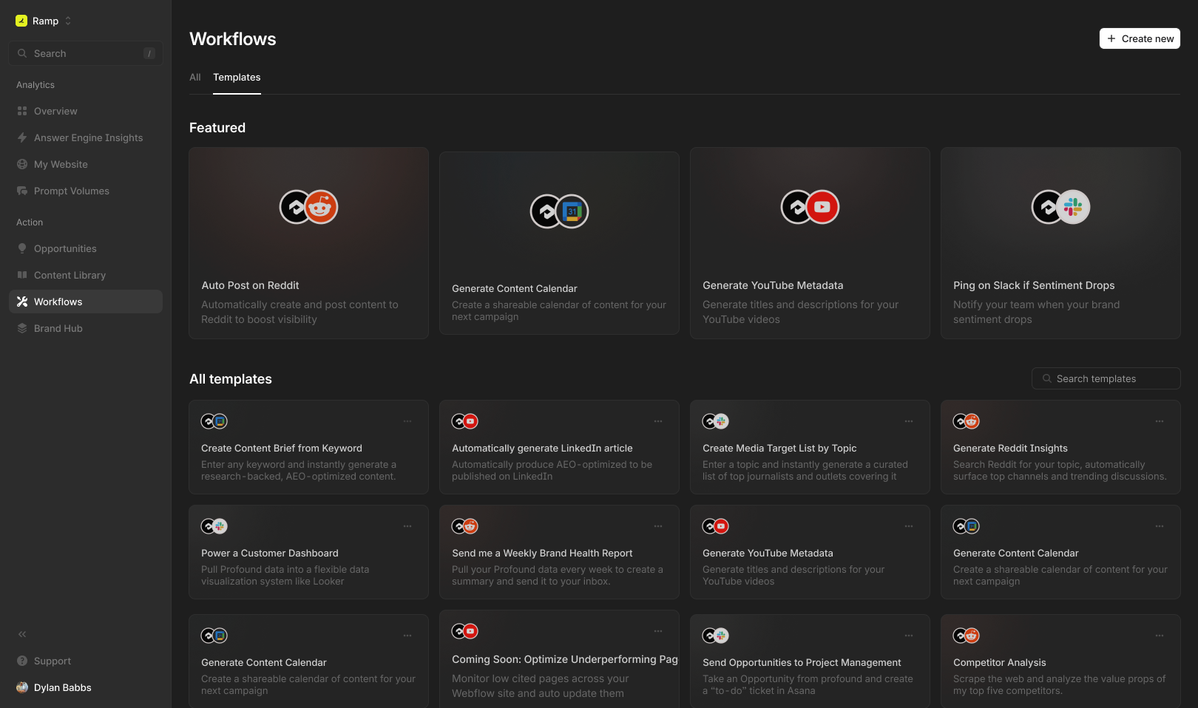Open Opportunities in the sidebar
The width and height of the screenshot is (1198, 708).
pos(86,248)
